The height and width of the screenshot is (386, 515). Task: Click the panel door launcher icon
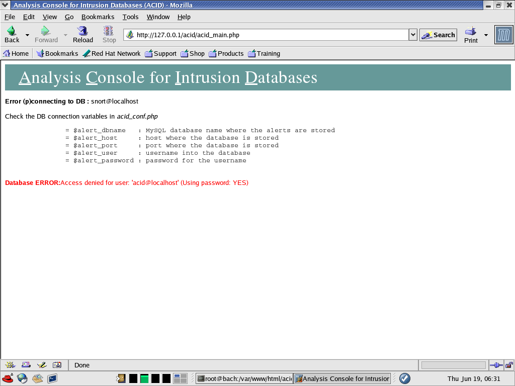pos(121,378)
